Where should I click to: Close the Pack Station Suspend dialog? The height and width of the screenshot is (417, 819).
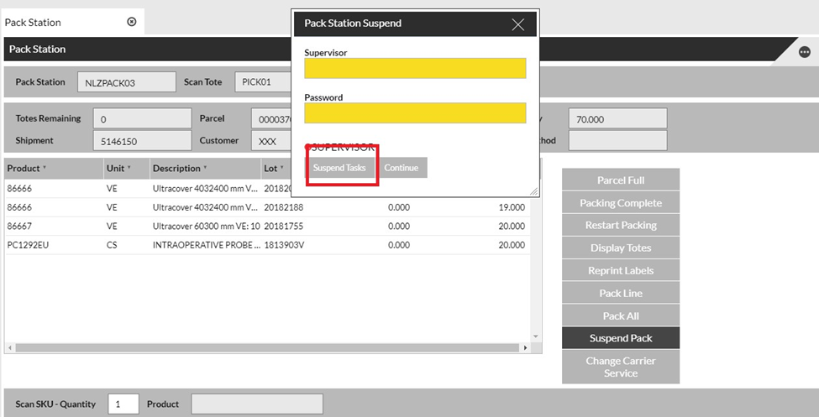(x=518, y=24)
